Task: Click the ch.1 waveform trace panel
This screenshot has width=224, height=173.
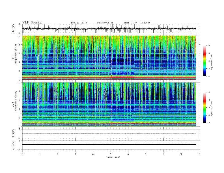Action: [x=111, y=29]
